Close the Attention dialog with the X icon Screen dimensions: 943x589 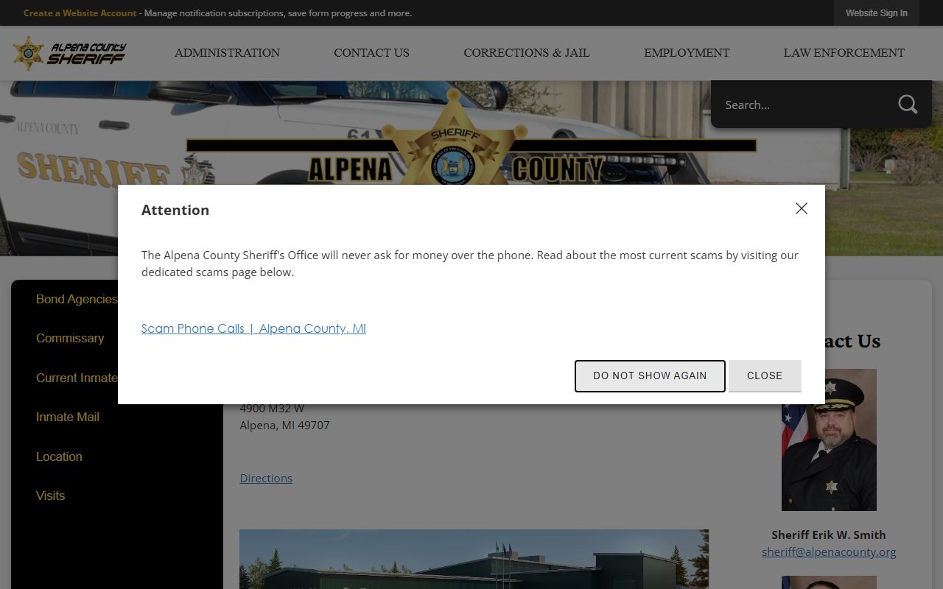[802, 208]
